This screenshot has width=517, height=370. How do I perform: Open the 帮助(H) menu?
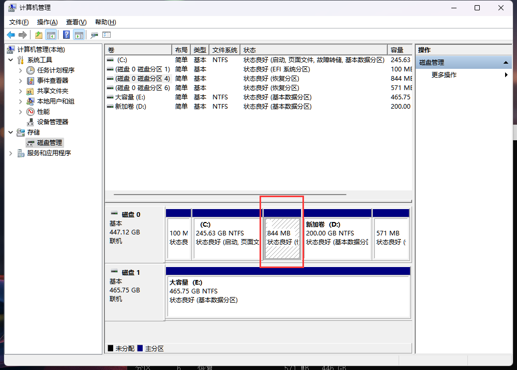point(105,22)
